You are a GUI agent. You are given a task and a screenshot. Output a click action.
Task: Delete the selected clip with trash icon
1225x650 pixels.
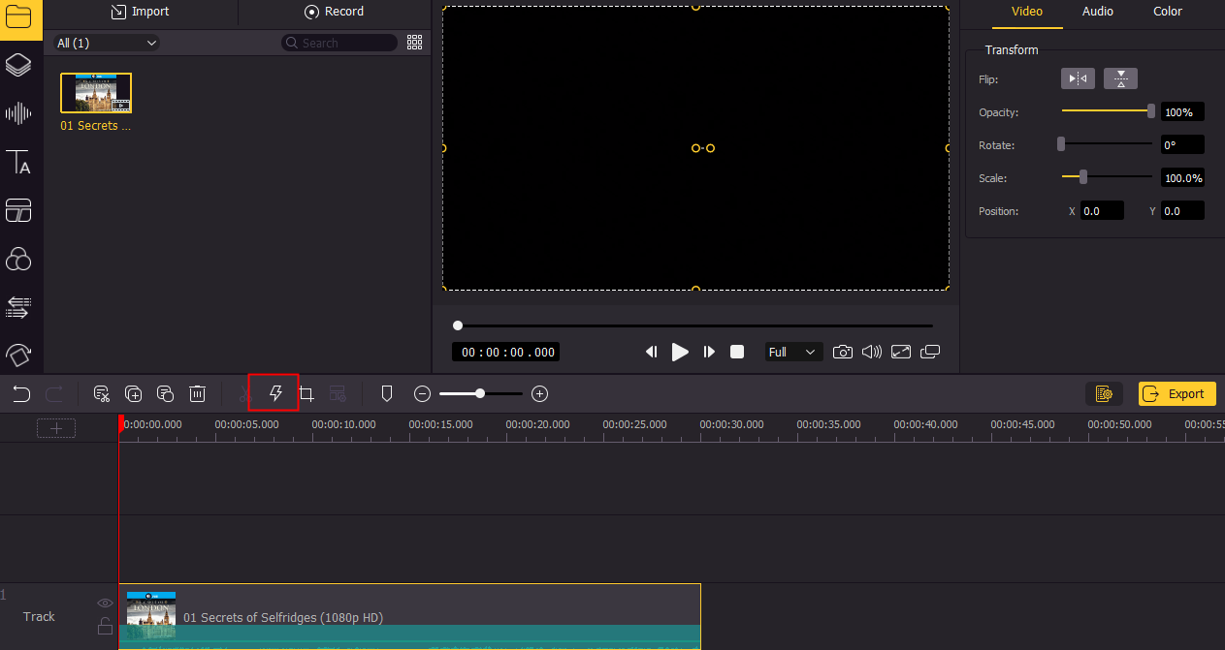click(x=197, y=394)
